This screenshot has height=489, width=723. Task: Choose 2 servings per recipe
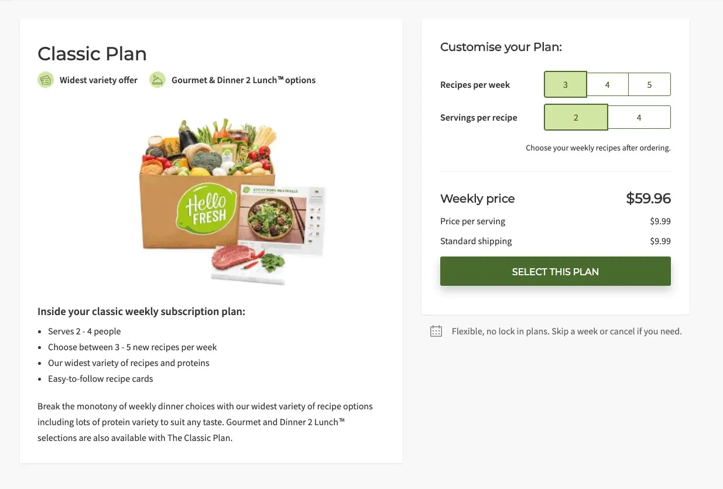pos(575,117)
